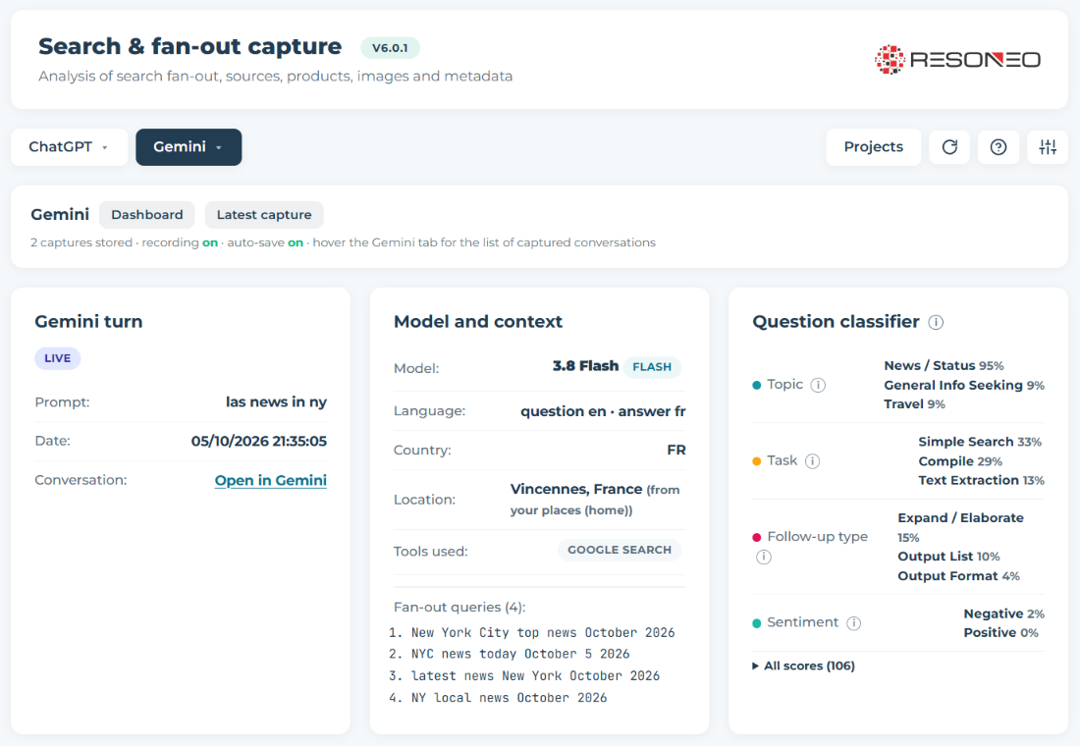Click 'question en · answer fr' language value
1080x747 pixels.
pos(603,411)
